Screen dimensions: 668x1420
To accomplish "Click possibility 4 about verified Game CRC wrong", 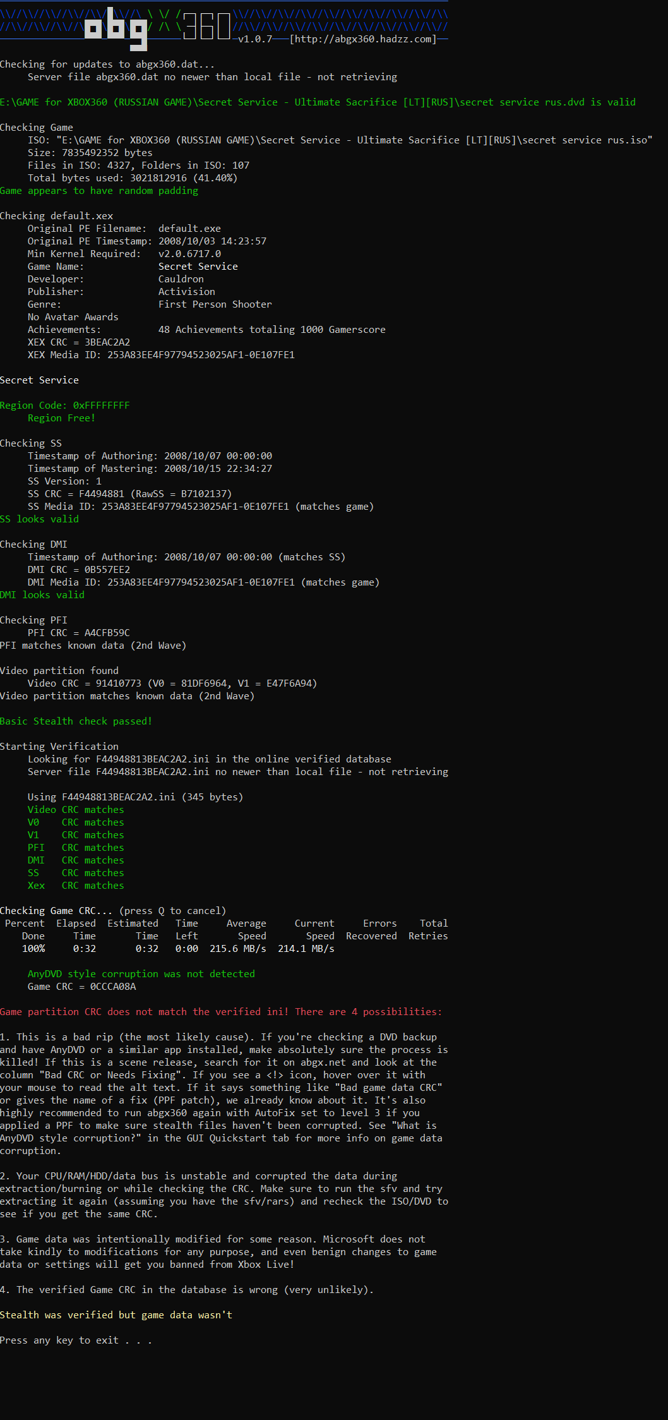I will coord(187,1290).
